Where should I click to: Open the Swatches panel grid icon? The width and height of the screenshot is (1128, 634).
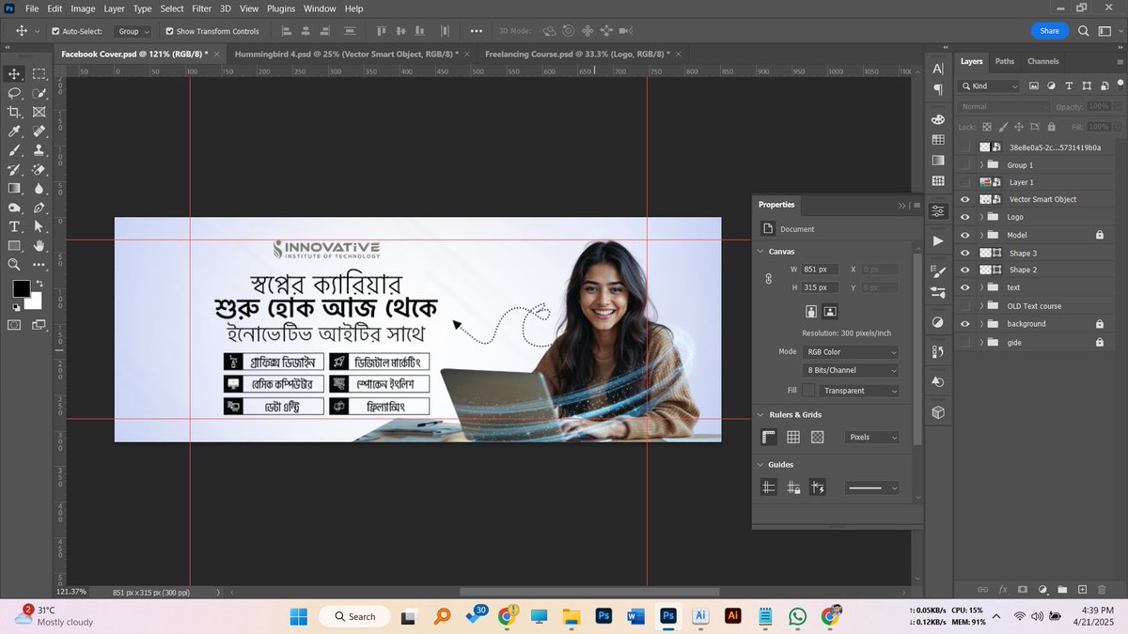[938, 139]
